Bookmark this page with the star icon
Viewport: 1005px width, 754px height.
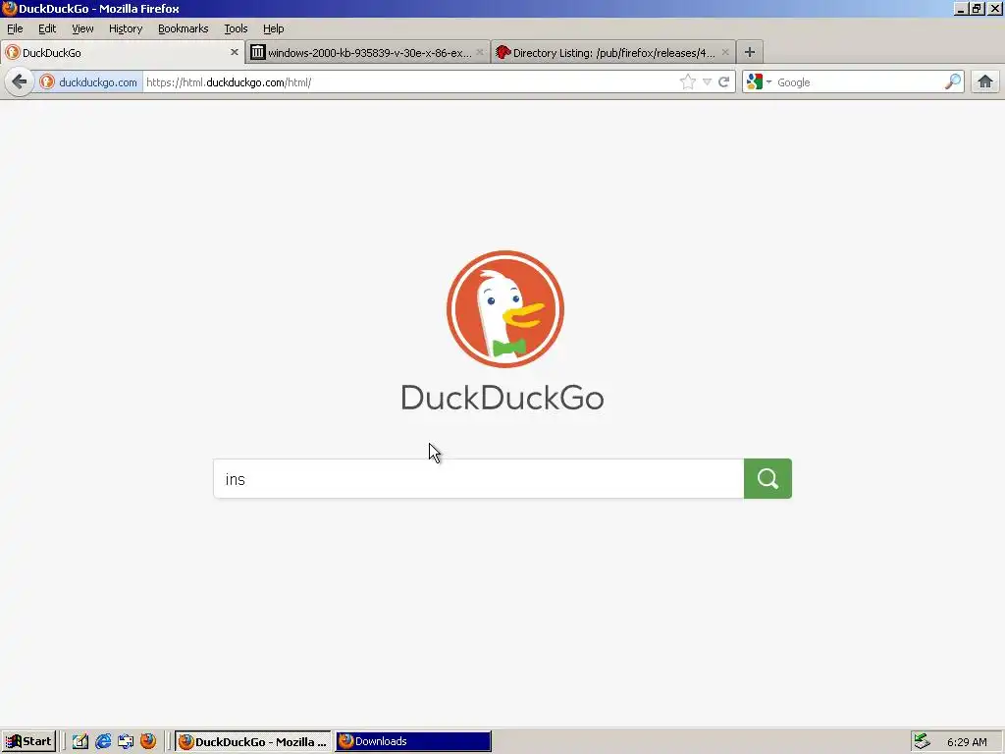687,82
